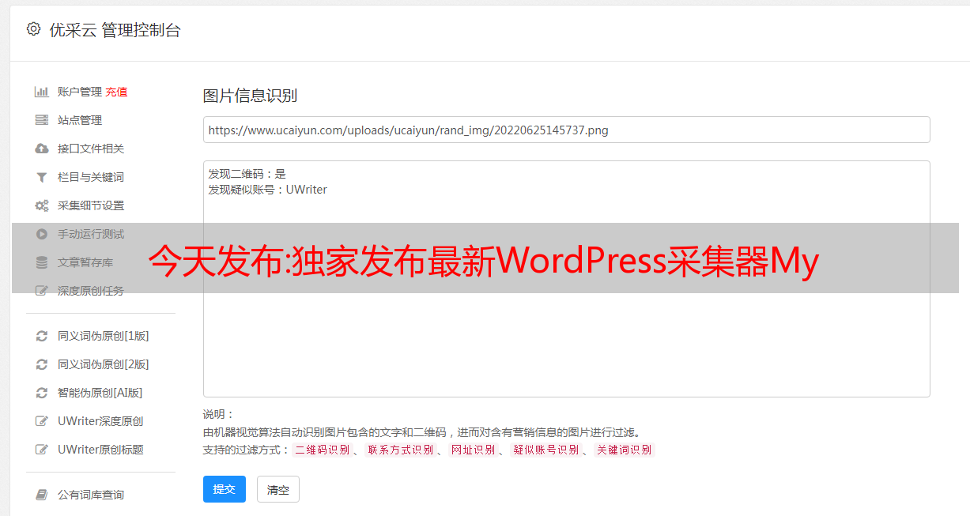Click the 优采云 管理控制台 title
Screen dimensions: 970x516
[x=115, y=30]
